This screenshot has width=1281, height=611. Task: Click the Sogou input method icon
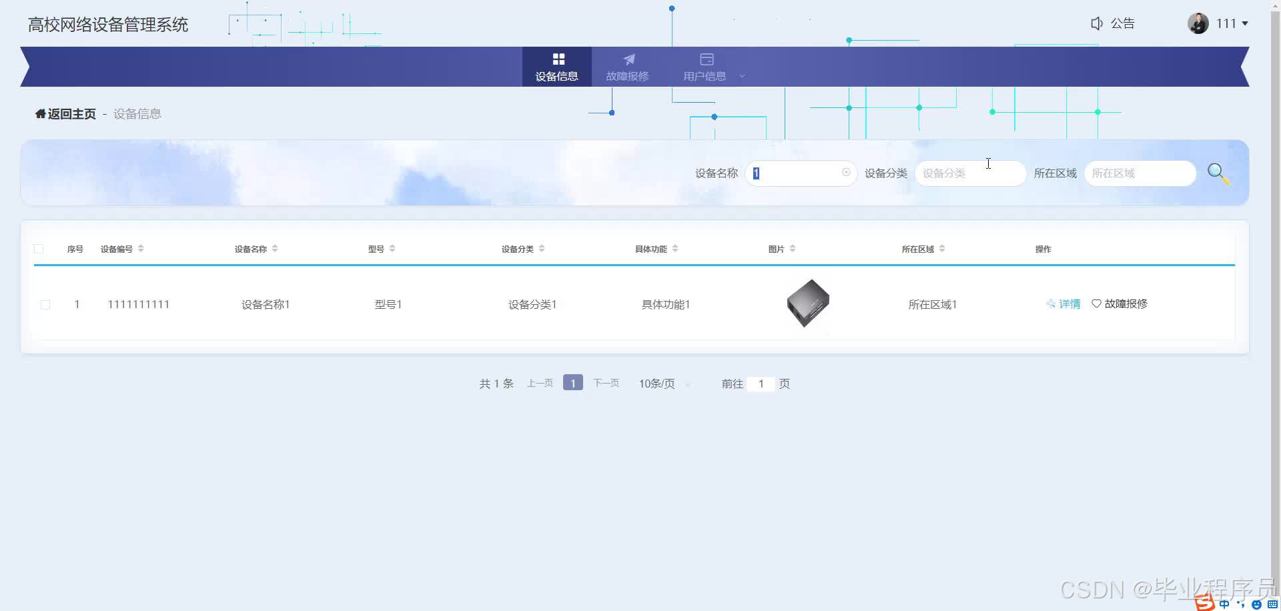pyautogui.click(x=1205, y=603)
